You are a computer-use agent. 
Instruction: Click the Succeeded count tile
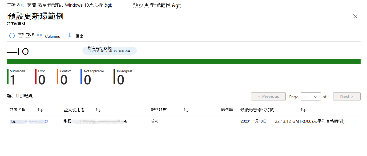(x=16, y=77)
